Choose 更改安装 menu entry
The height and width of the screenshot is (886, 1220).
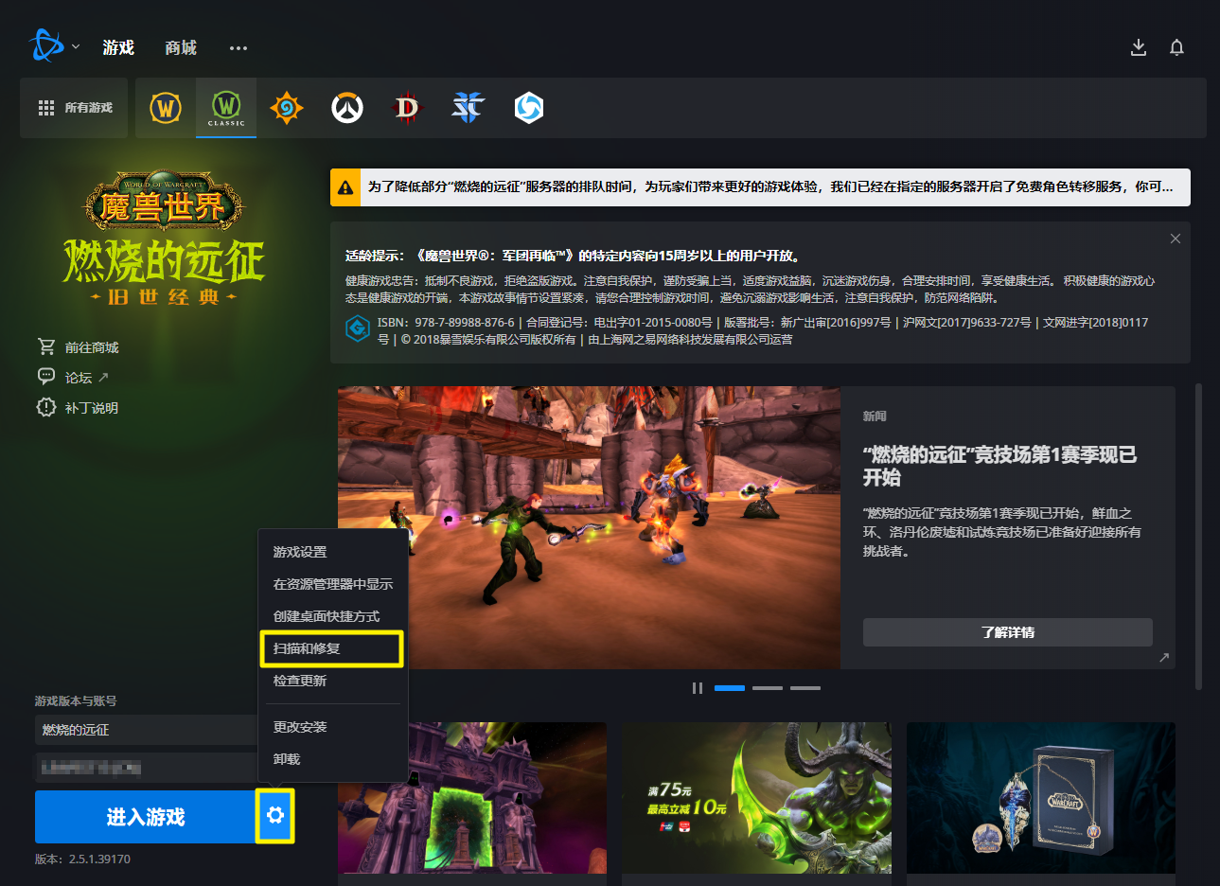[x=333, y=727]
